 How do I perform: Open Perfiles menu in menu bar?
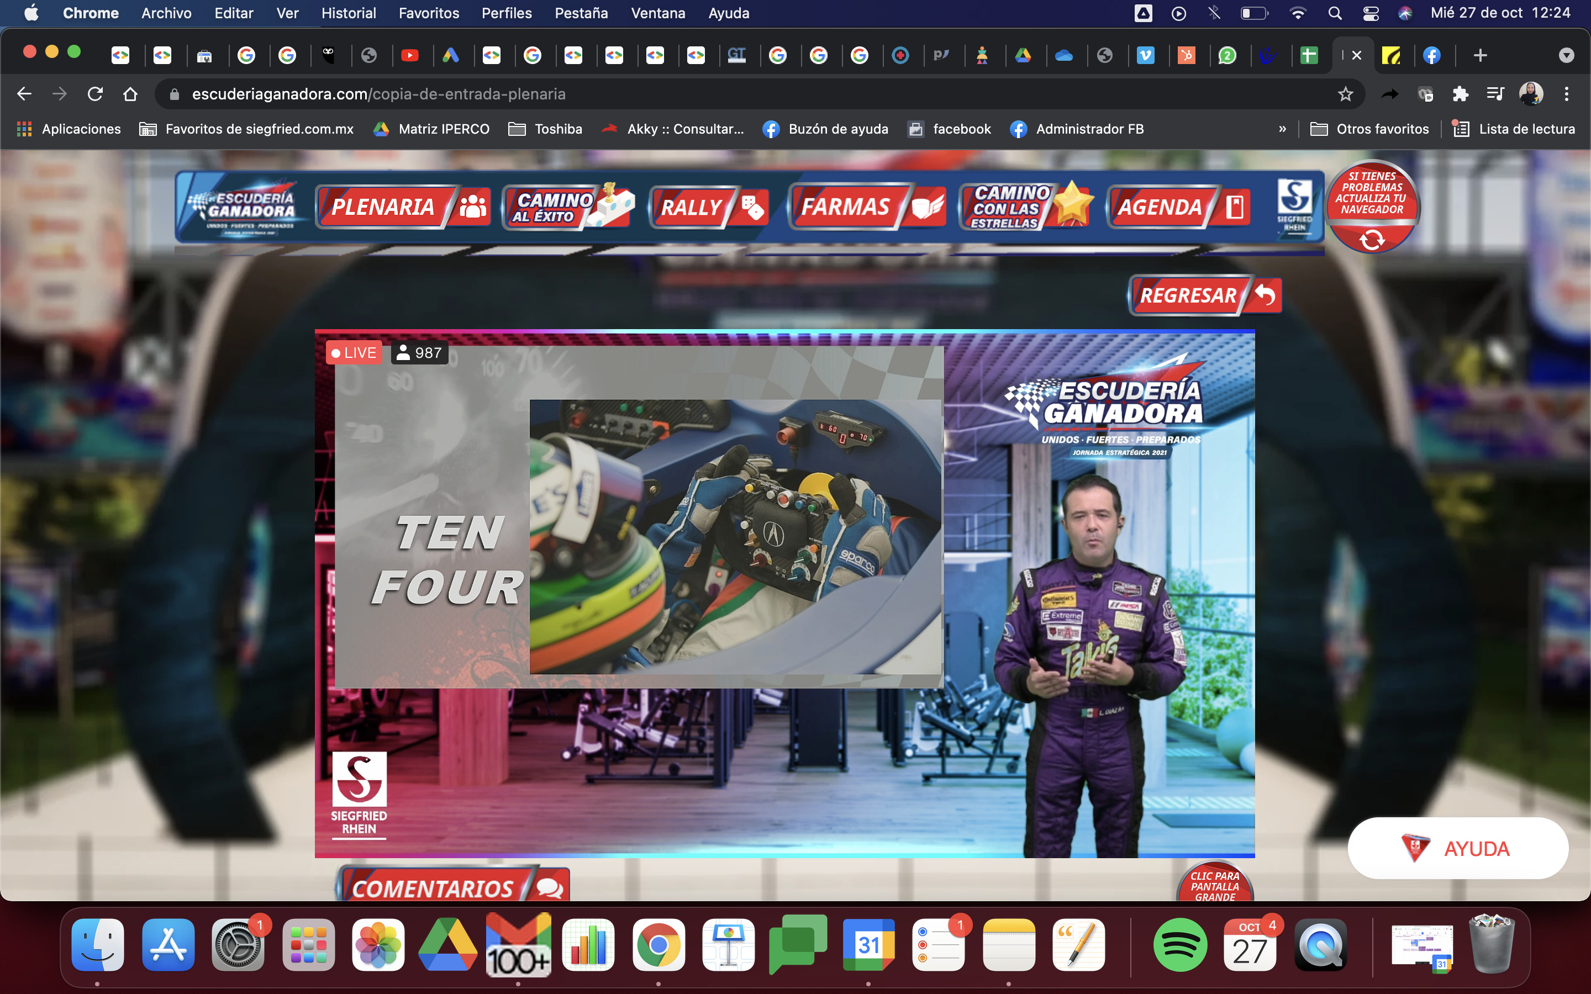pyautogui.click(x=506, y=13)
